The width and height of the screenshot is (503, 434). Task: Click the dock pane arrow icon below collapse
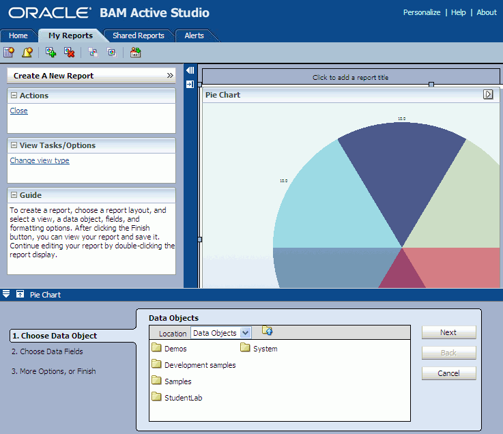point(190,85)
